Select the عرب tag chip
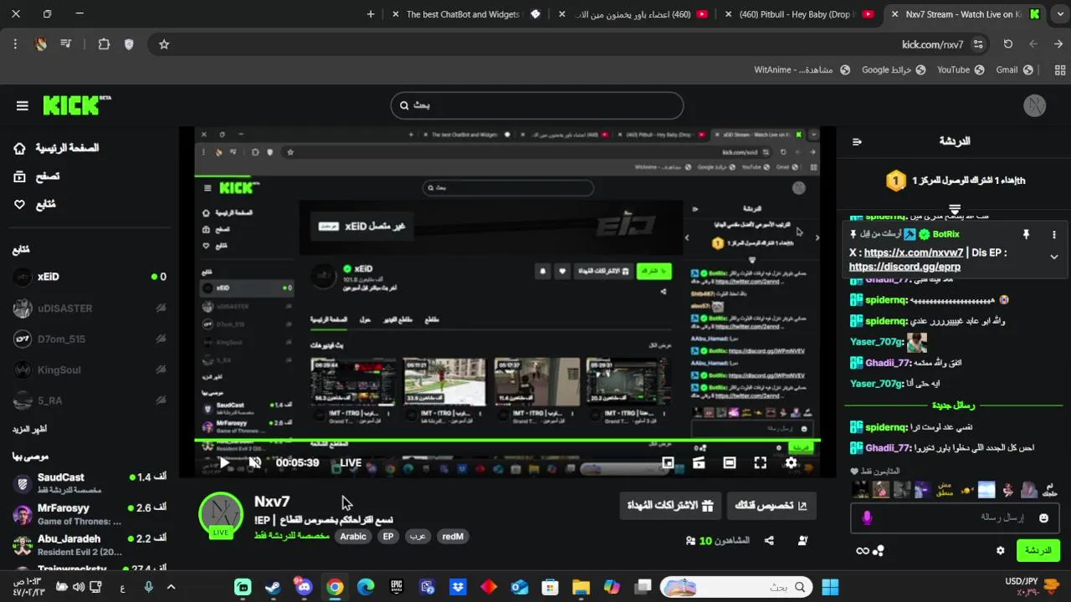The image size is (1071, 602). click(x=418, y=537)
